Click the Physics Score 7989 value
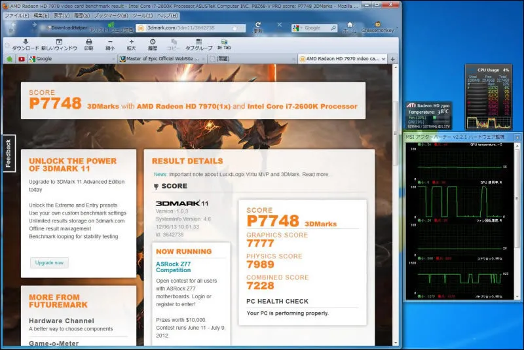 click(x=260, y=264)
